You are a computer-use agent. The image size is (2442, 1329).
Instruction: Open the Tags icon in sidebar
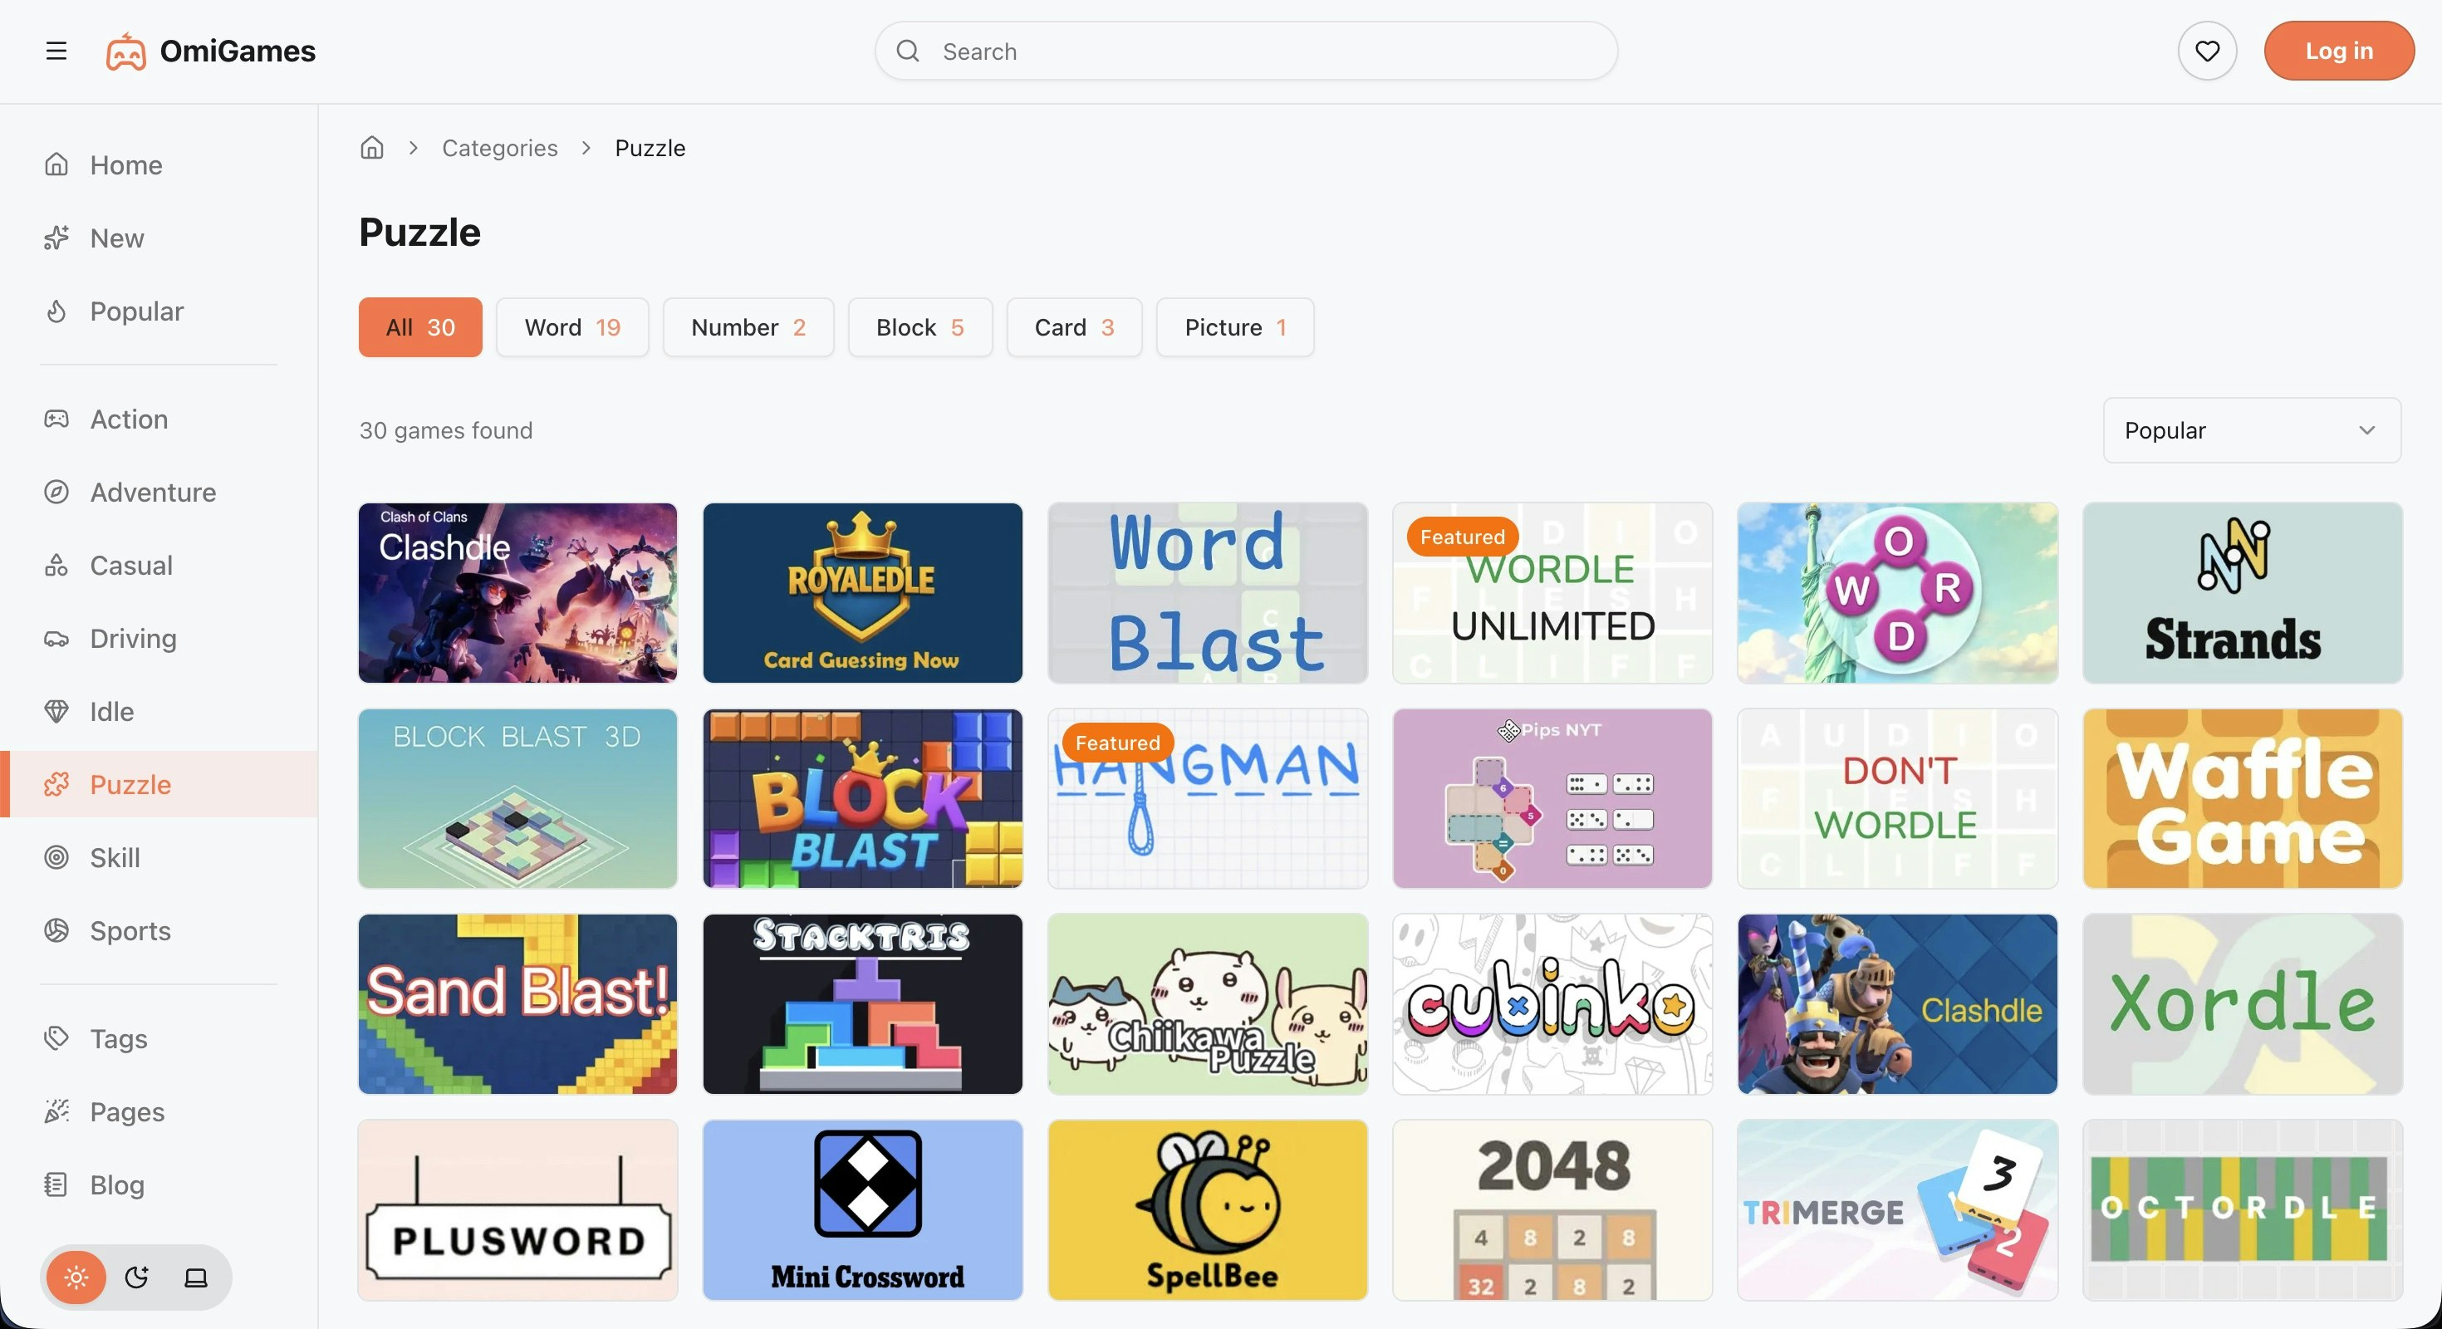coord(56,1038)
